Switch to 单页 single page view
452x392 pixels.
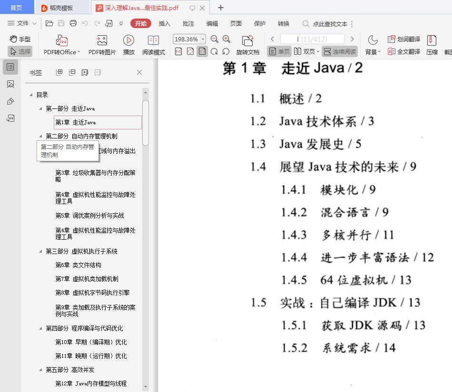tap(279, 51)
